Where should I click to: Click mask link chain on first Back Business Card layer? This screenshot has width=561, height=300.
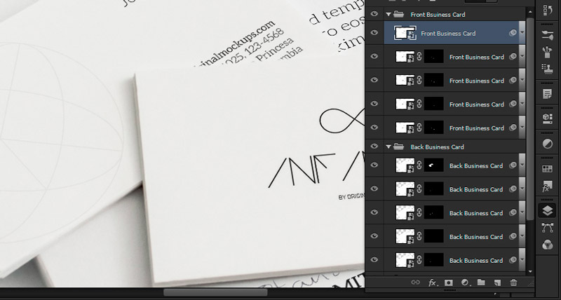pyautogui.click(x=419, y=165)
